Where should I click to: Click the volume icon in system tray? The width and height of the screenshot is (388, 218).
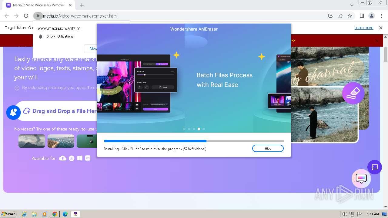tap(345, 214)
